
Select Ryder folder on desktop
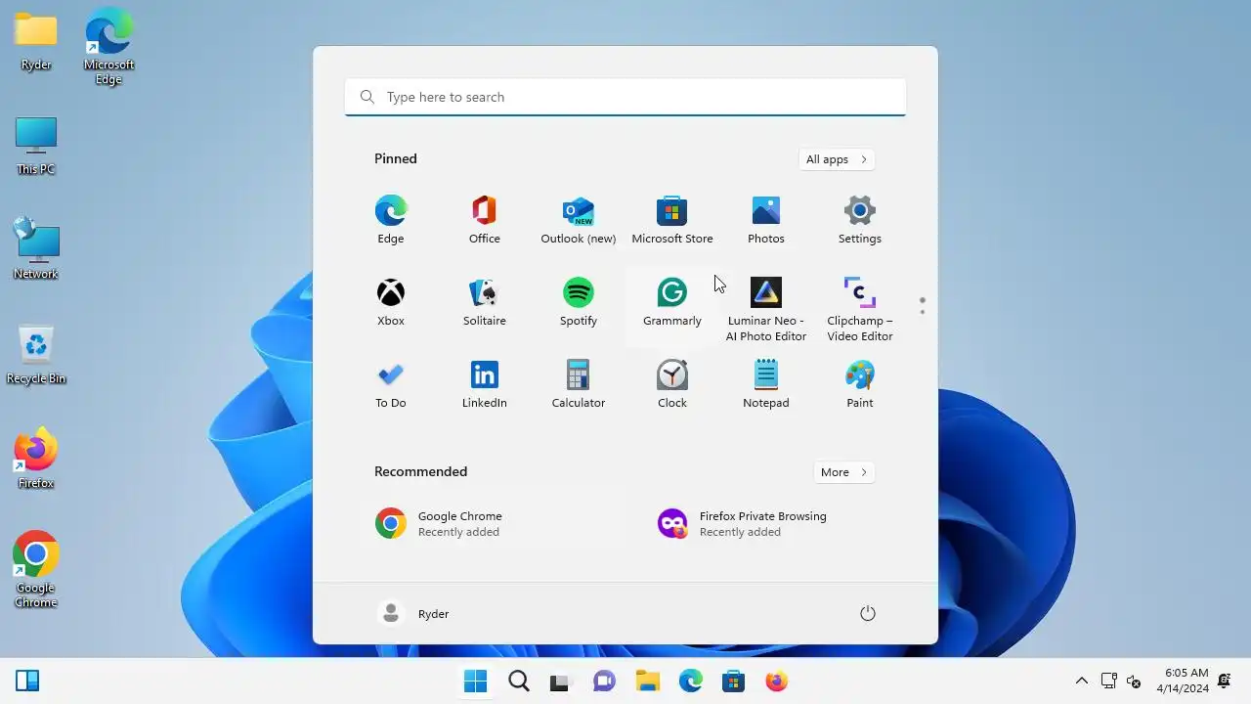point(36,43)
